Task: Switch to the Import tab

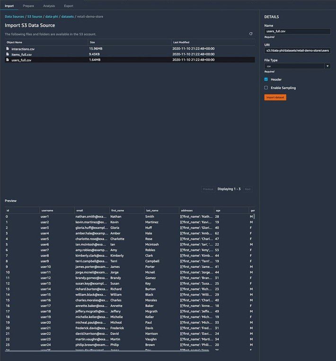Action: pos(9,6)
